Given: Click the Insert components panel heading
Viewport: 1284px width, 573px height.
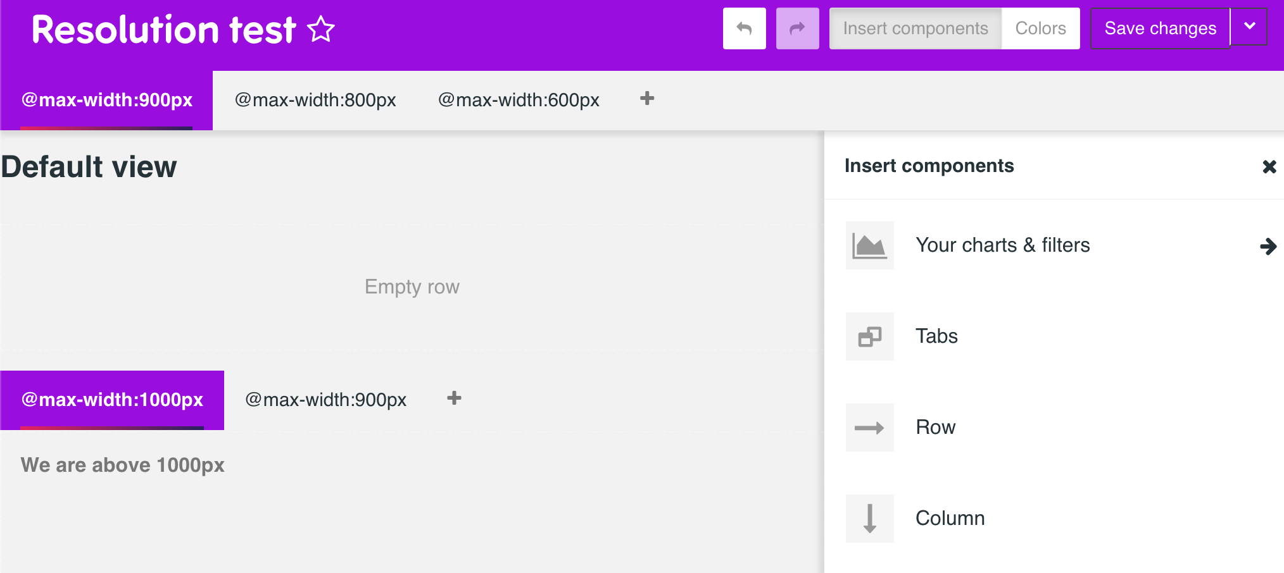Looking at the screenshot, I should 929,166.
